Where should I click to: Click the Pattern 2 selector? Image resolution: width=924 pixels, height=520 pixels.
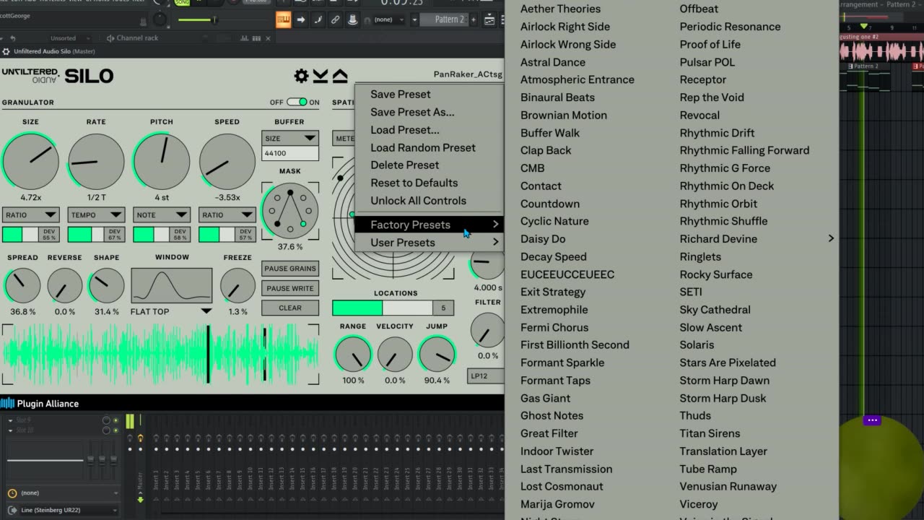(444, 19)
